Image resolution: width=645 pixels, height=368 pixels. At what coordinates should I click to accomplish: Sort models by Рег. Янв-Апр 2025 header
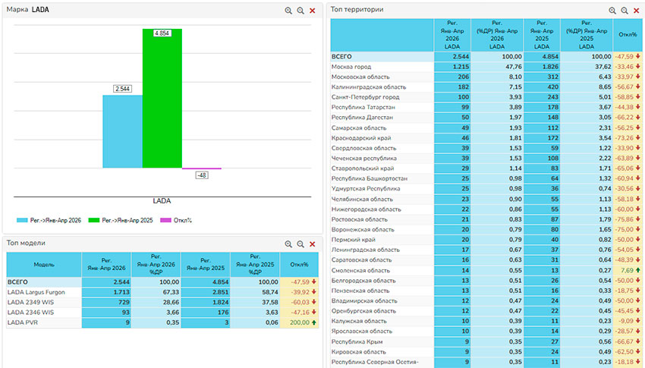[x=206, y=264]
